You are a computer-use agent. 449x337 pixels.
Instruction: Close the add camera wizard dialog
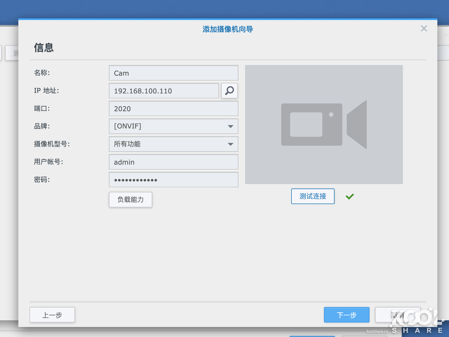coord(424,28)
